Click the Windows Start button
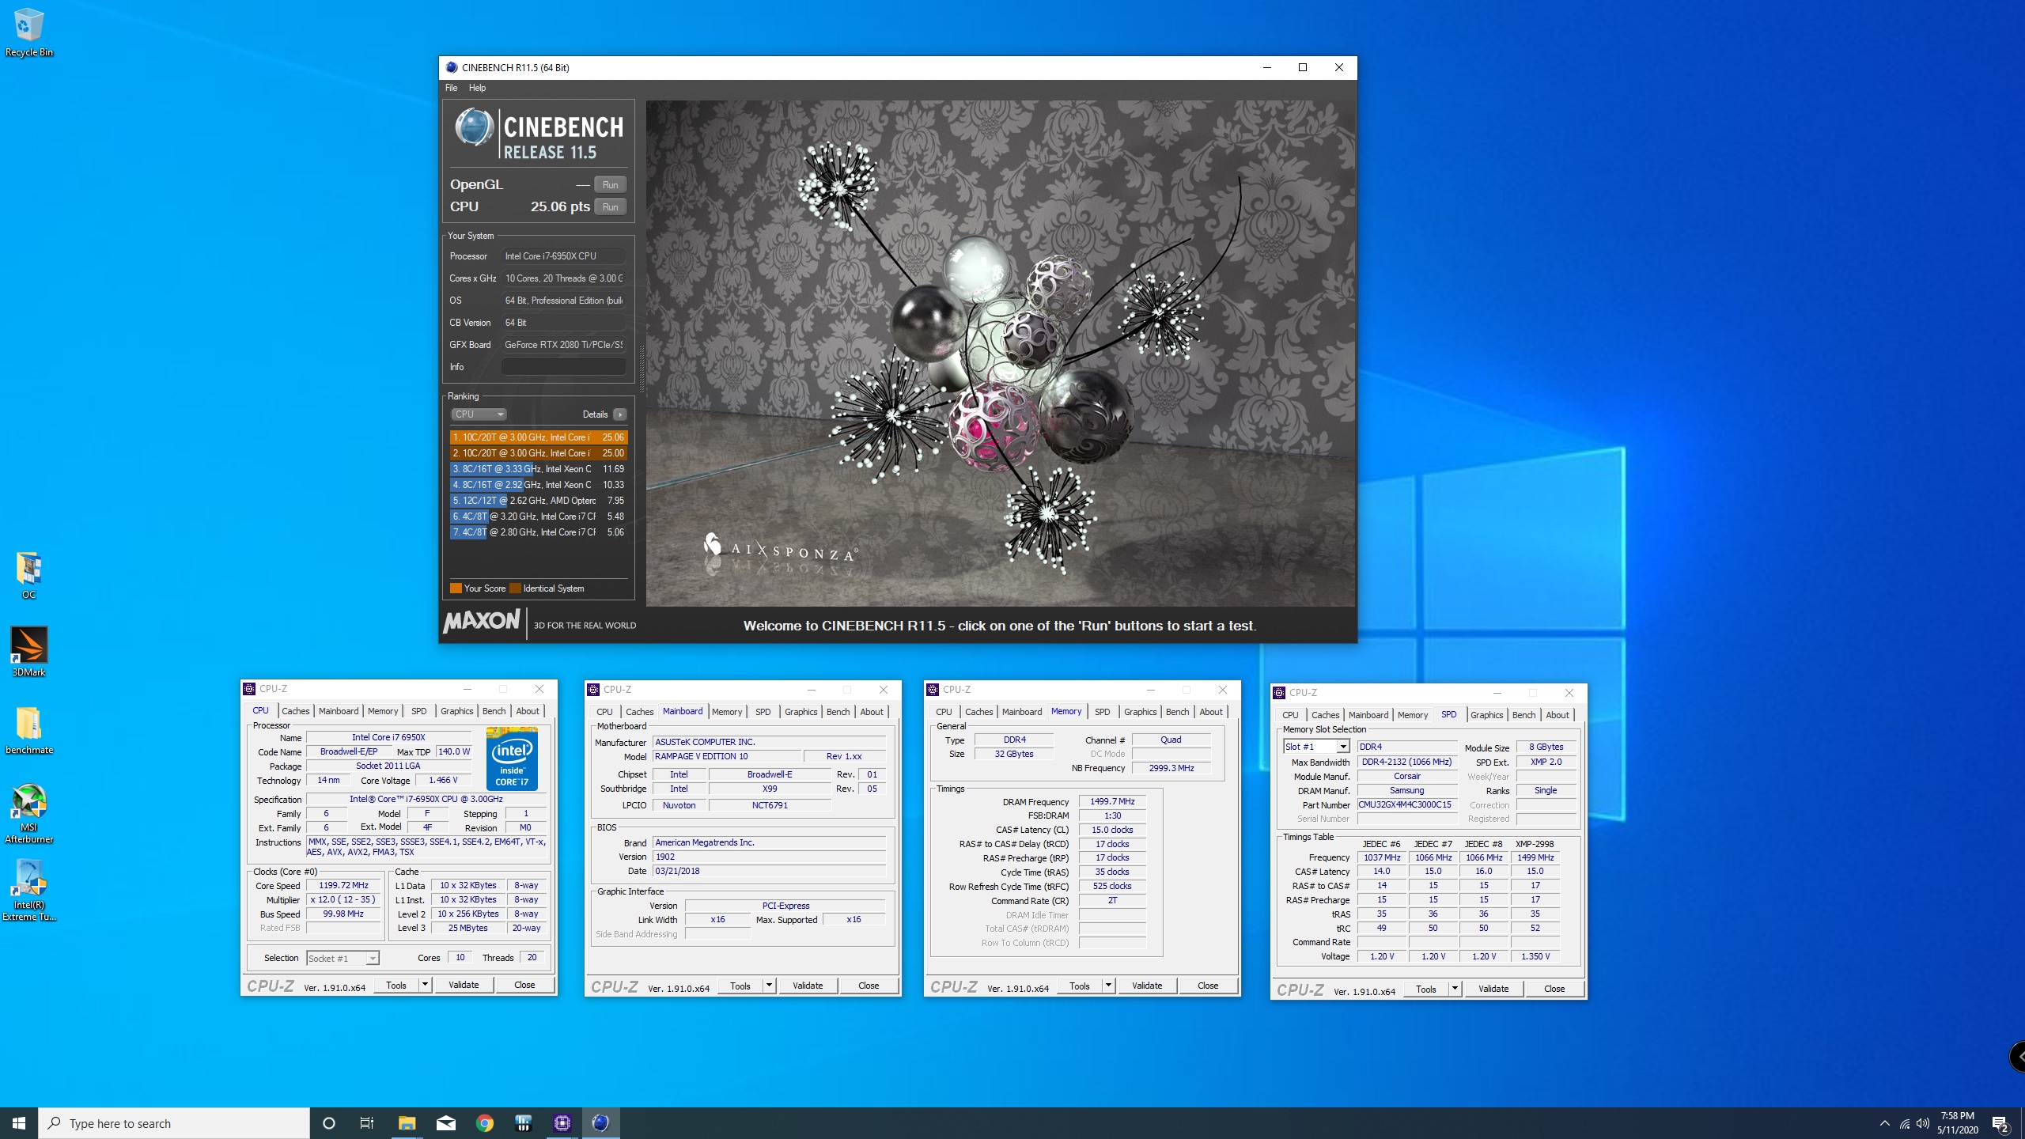The width and height of the screenshot is (2025, 1139). (19, 1123)
